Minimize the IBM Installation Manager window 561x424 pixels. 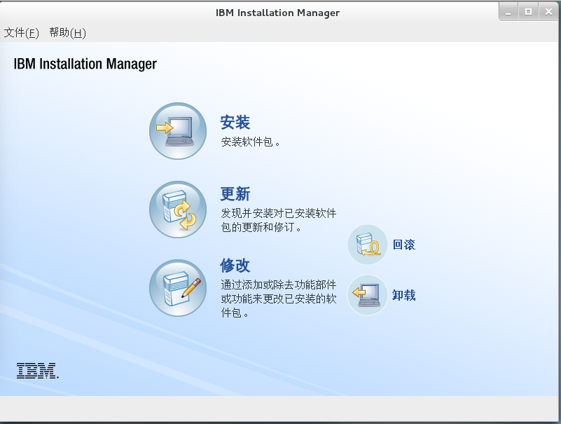point(508,12)
